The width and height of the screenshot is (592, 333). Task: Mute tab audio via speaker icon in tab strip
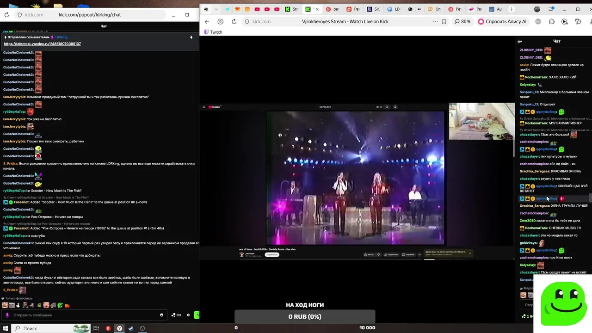click(206, 9)
